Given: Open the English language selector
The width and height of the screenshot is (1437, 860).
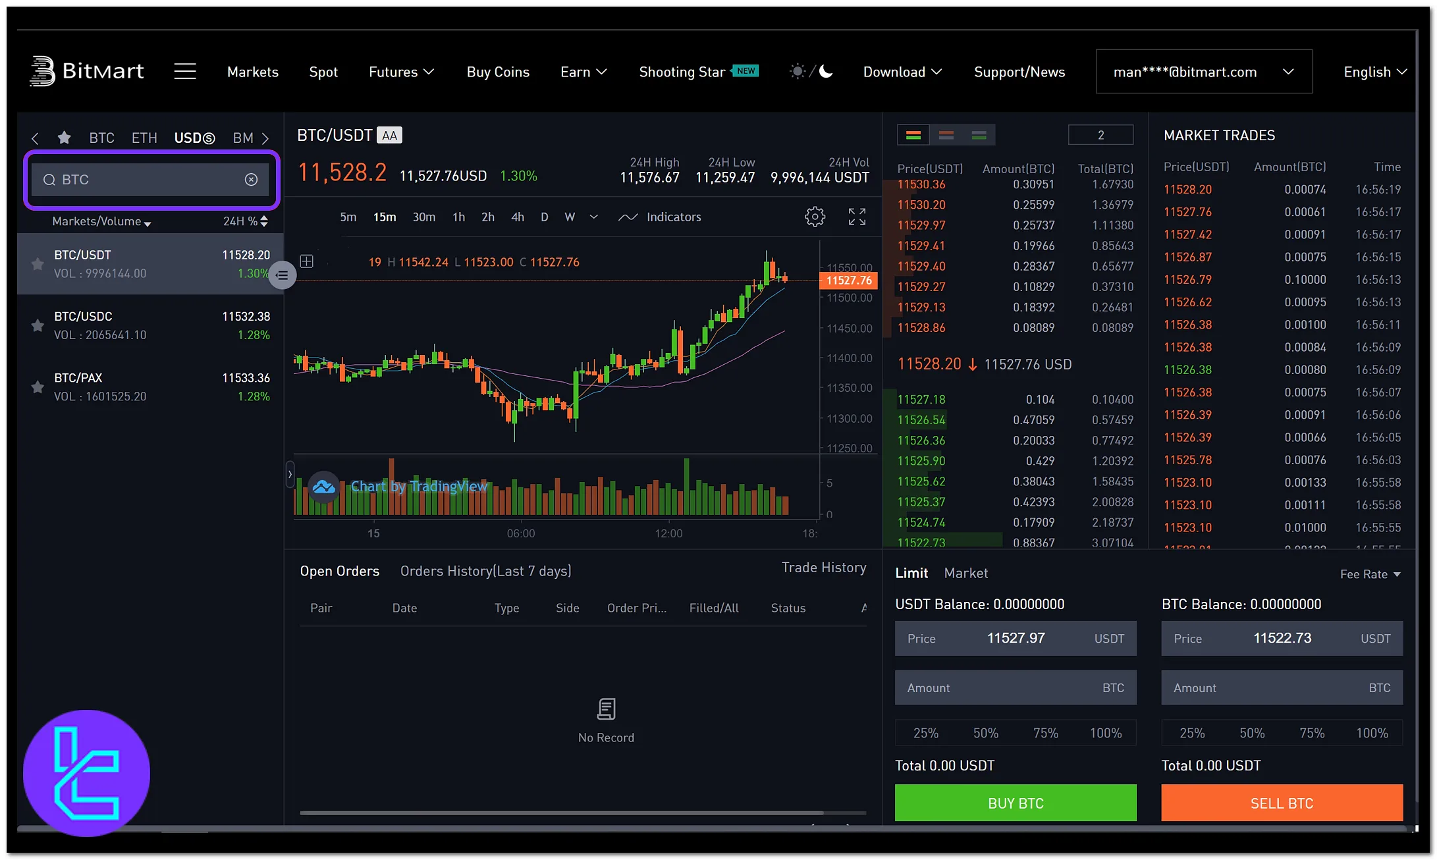Looking at the screenshot, I should [1375, 72].
